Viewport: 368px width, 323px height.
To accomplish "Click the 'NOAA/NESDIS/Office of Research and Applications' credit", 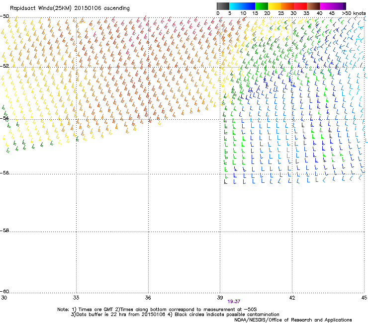I will [x=293, y=320].
